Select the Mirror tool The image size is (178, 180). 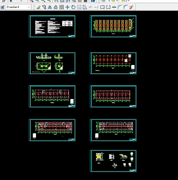pos(50,7)
